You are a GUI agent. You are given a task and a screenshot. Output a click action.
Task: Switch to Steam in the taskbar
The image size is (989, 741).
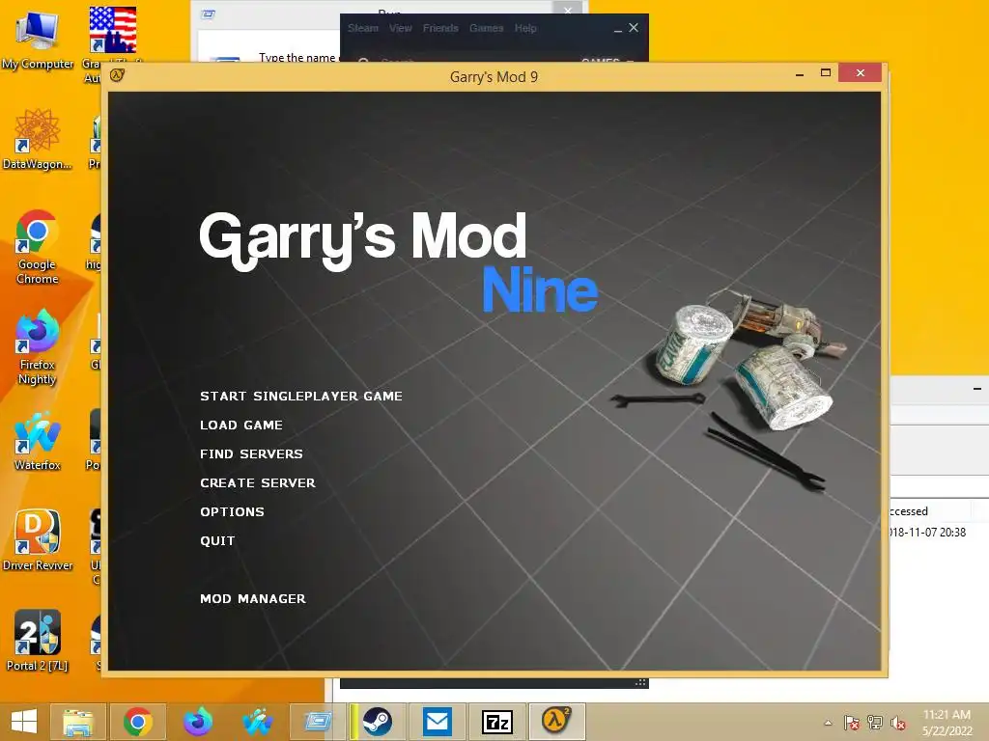[378, 722]
